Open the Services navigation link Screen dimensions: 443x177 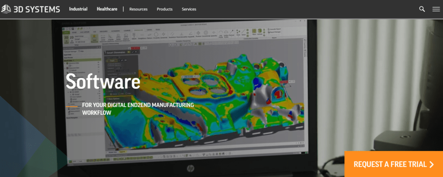189,9
